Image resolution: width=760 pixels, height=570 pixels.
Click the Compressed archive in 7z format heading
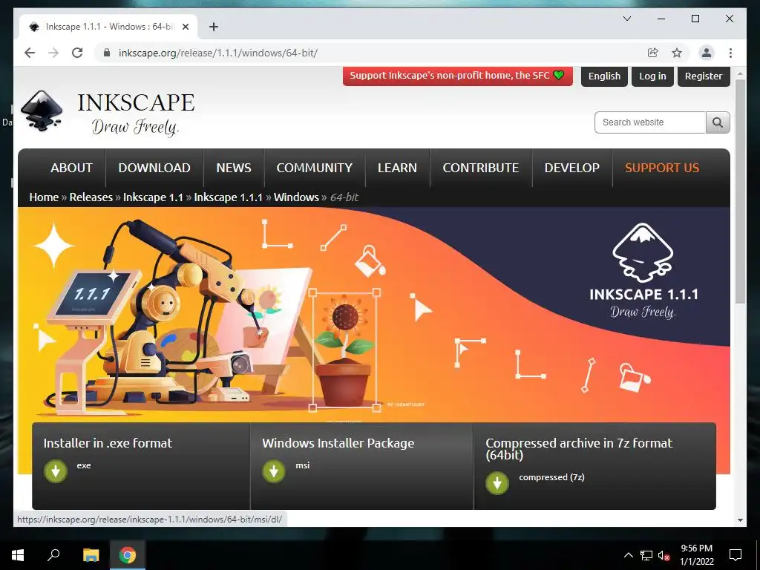tap(579, 449)
